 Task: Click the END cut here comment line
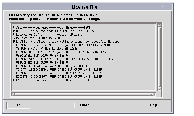(51, 80)
